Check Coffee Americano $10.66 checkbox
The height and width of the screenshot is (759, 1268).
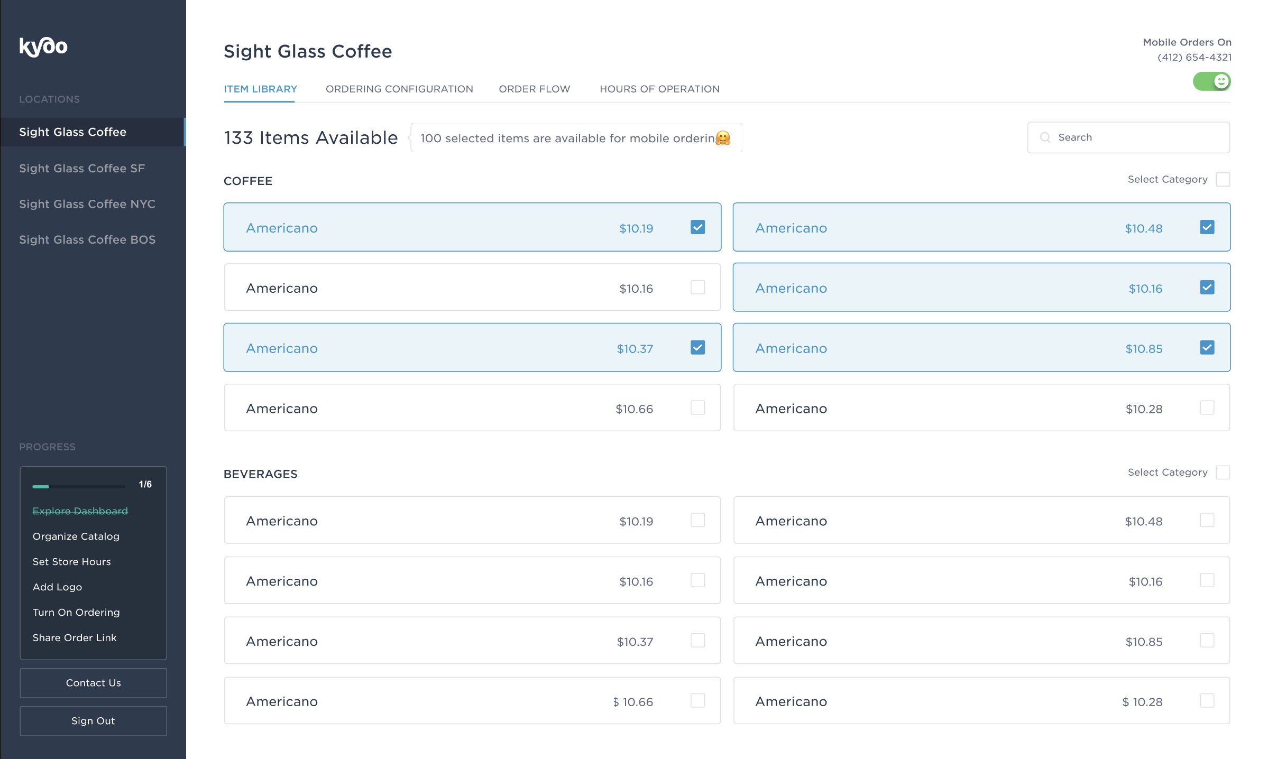[697, 408]
